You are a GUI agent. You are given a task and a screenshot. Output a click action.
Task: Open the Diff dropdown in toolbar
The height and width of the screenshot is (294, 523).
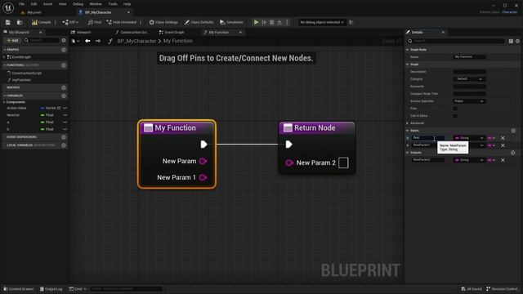tap(70, 22)
